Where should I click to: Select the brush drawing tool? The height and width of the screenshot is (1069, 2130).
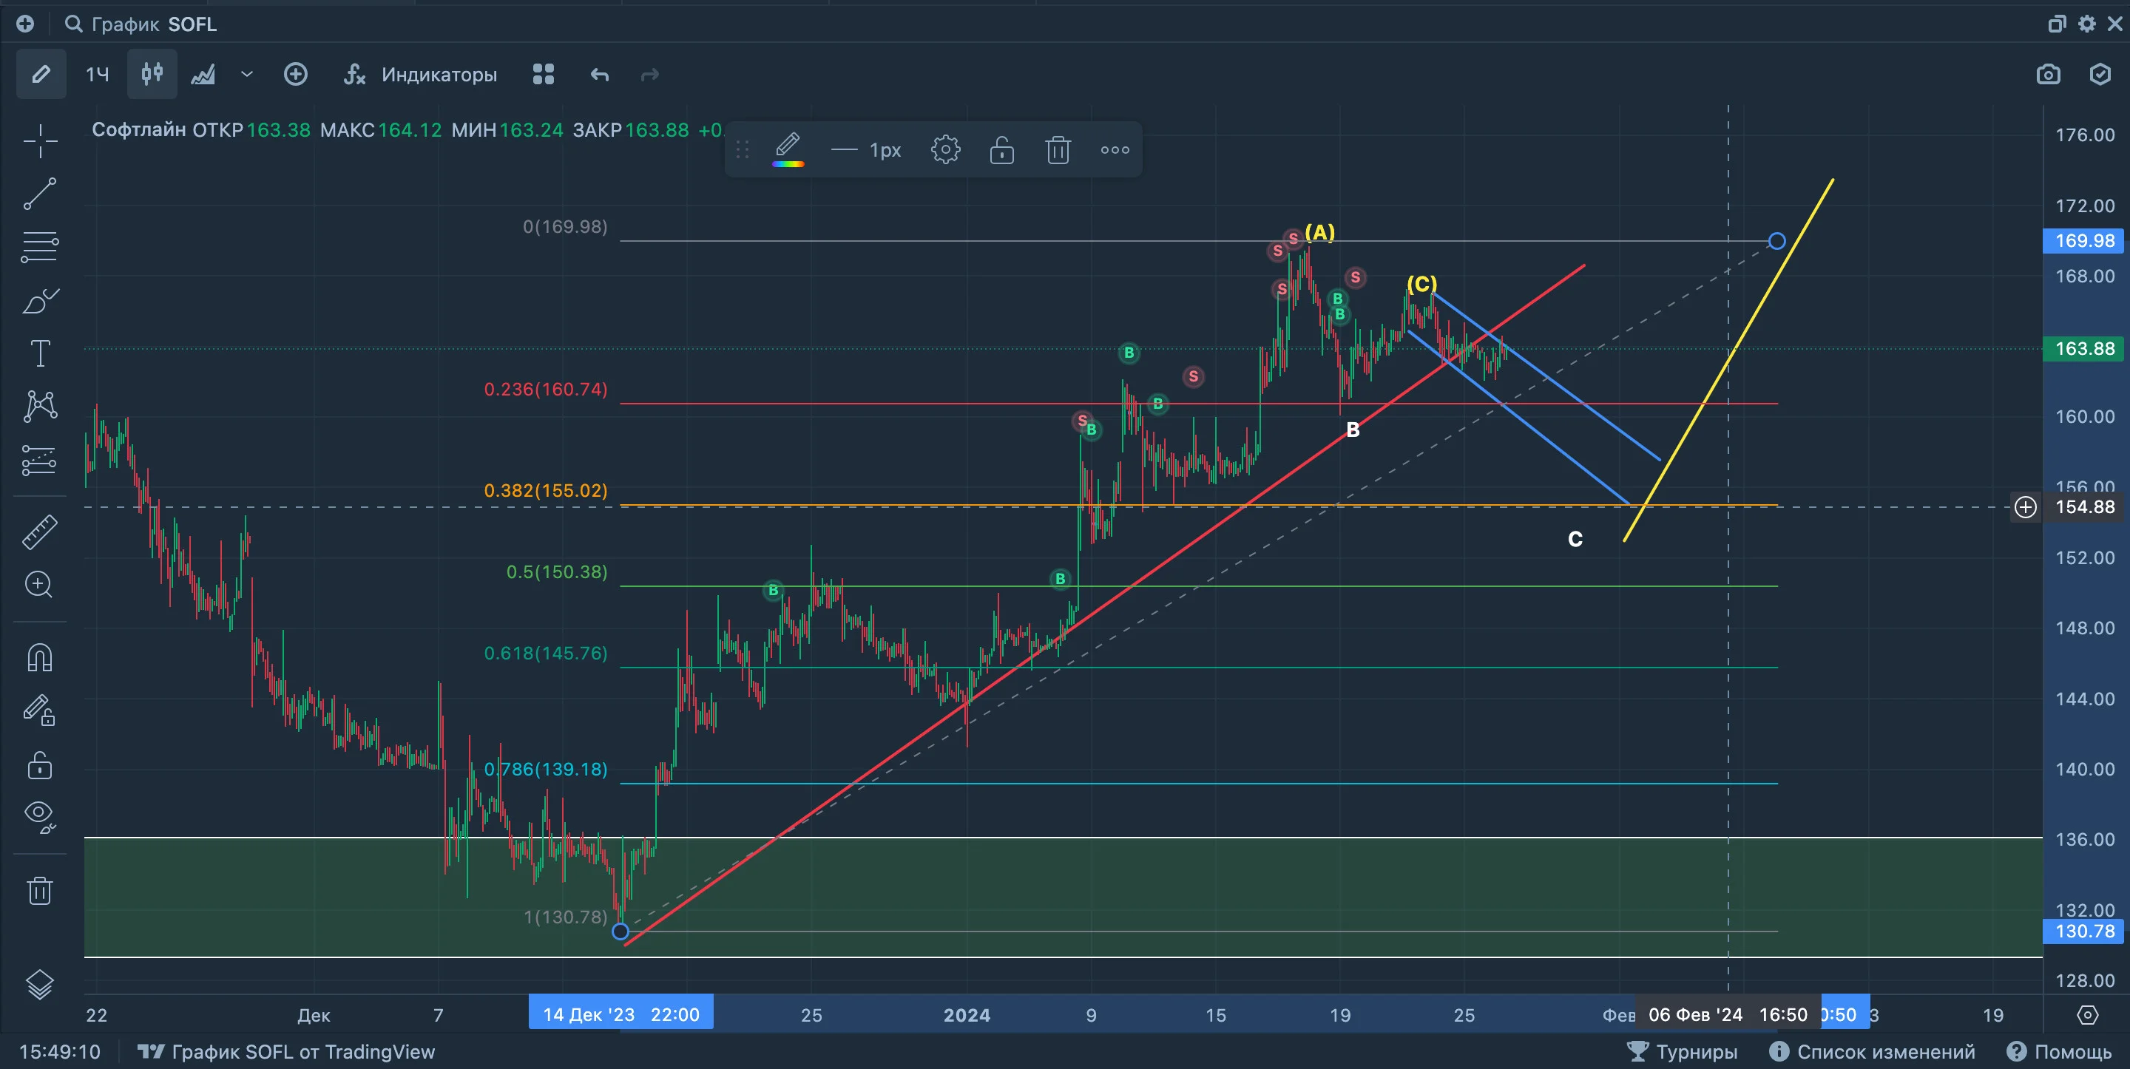click(x=40, y=300)
